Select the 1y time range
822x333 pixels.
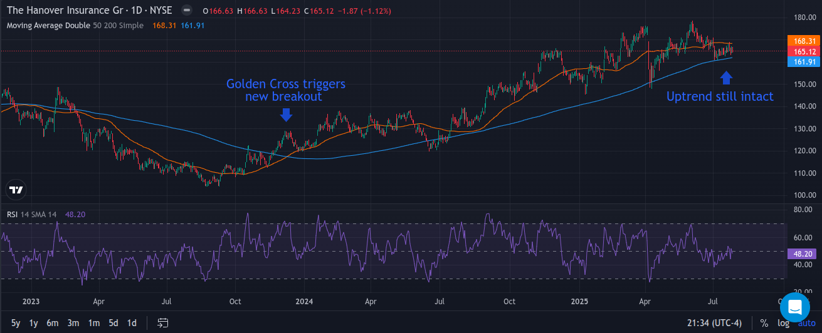[34, 323]
